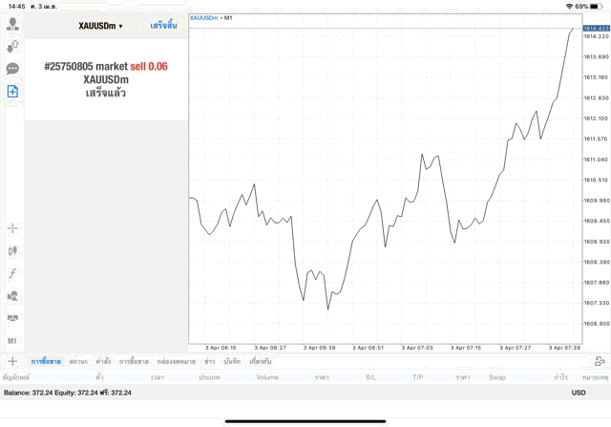Click the XAUUSDm M1 chart label
This screenshot has height=427, width=611.
[x=211, y=18]
